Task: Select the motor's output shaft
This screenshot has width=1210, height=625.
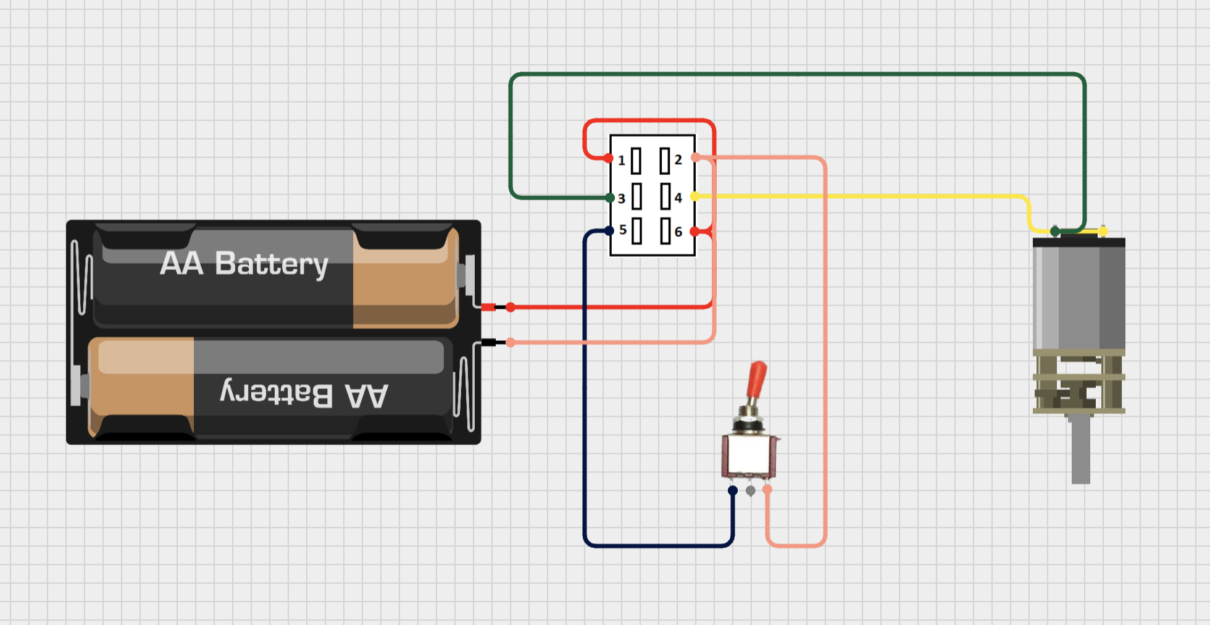Action: (1080, 450)
